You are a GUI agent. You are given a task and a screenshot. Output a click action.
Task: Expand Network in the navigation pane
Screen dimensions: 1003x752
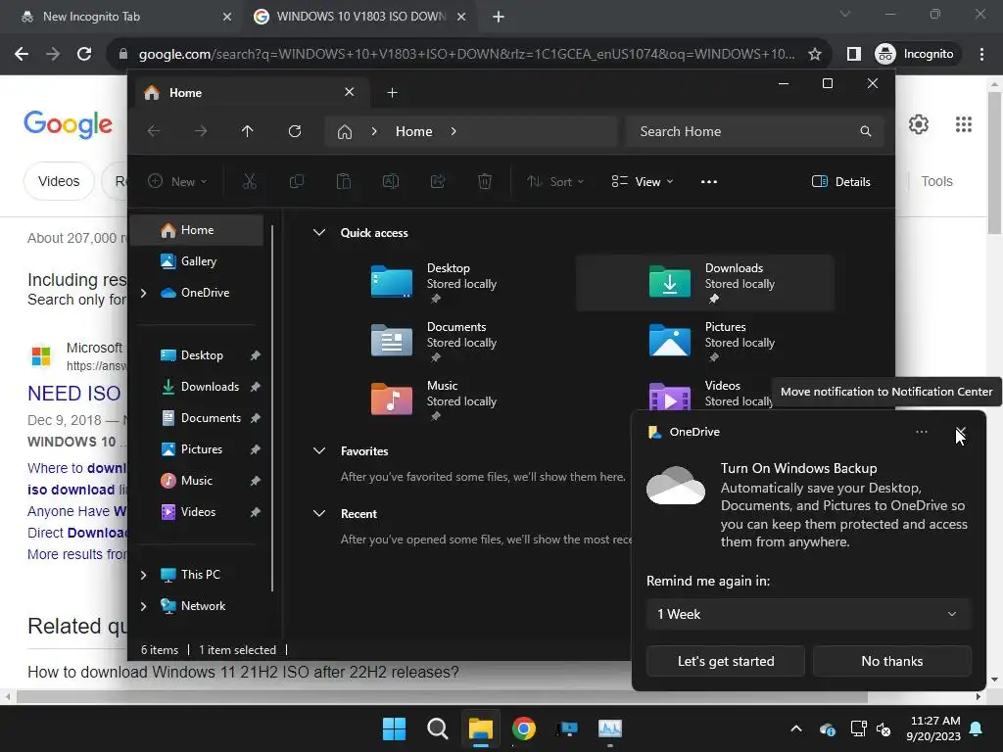coord(143,606)
